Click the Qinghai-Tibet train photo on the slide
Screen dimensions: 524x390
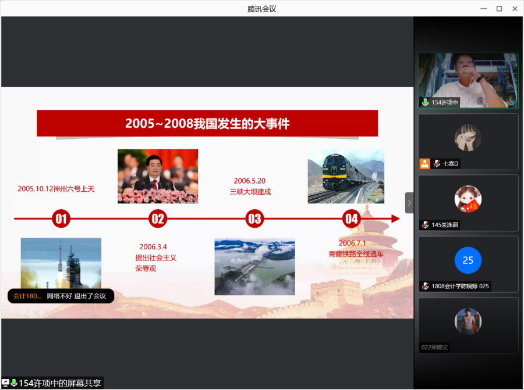click(346, 176)
